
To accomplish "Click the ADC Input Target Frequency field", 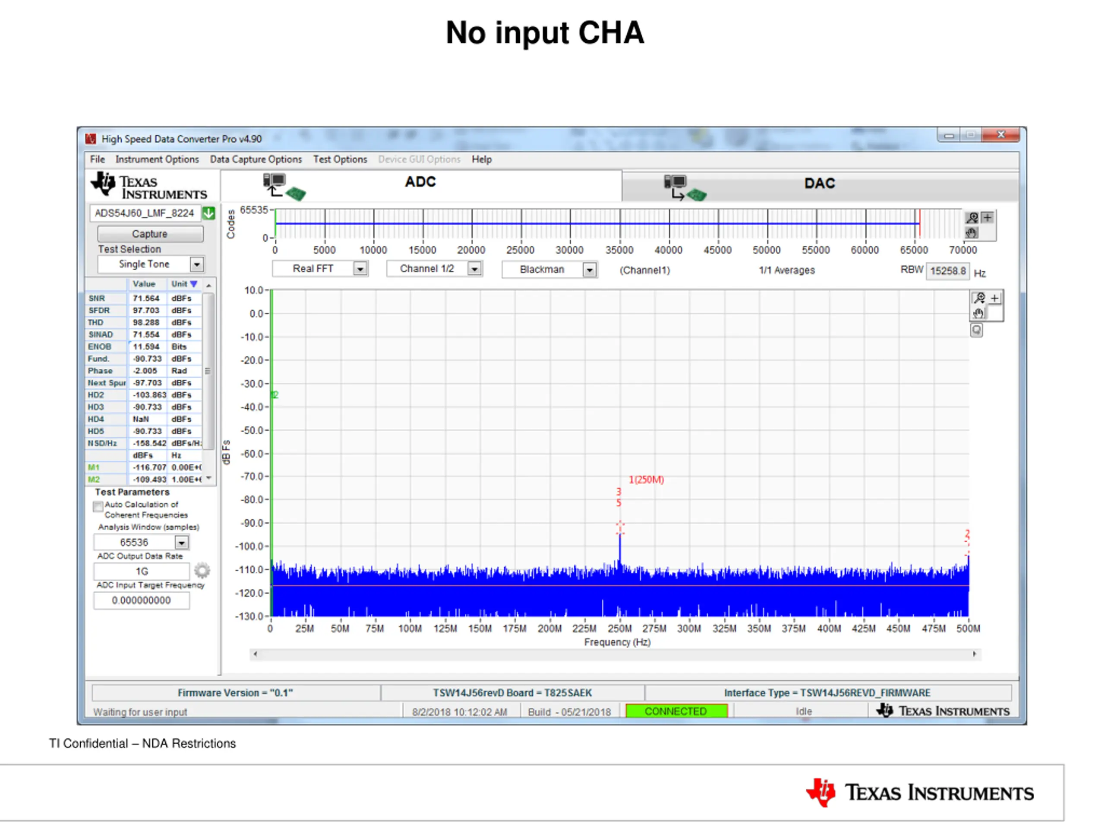I will pyautogui.click(x=142, y=600).
